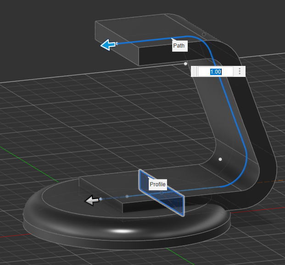
Task: Click the center circle on the profile plane
Action: point(161,194)
